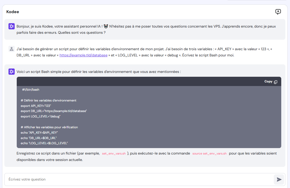Click the source set_env_vars.sh command text
The height and width of the screenshot is (188, 290).
(x=209, y=153)
